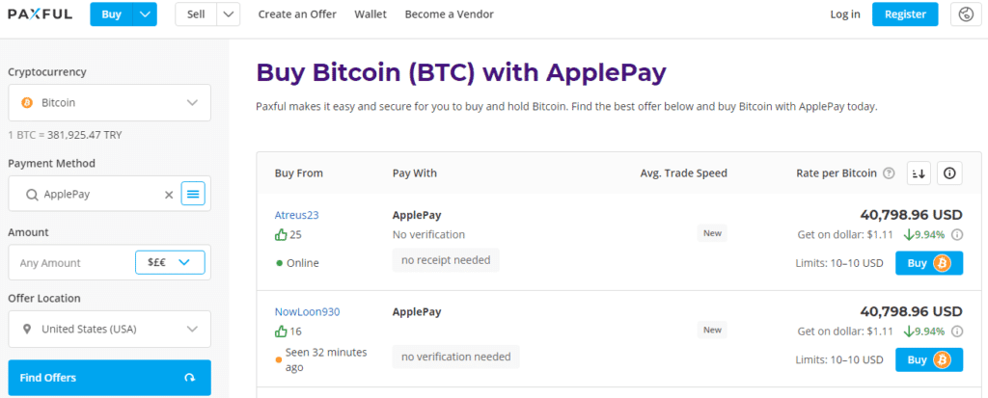Open the payment method list icon

tap(193, 195)
